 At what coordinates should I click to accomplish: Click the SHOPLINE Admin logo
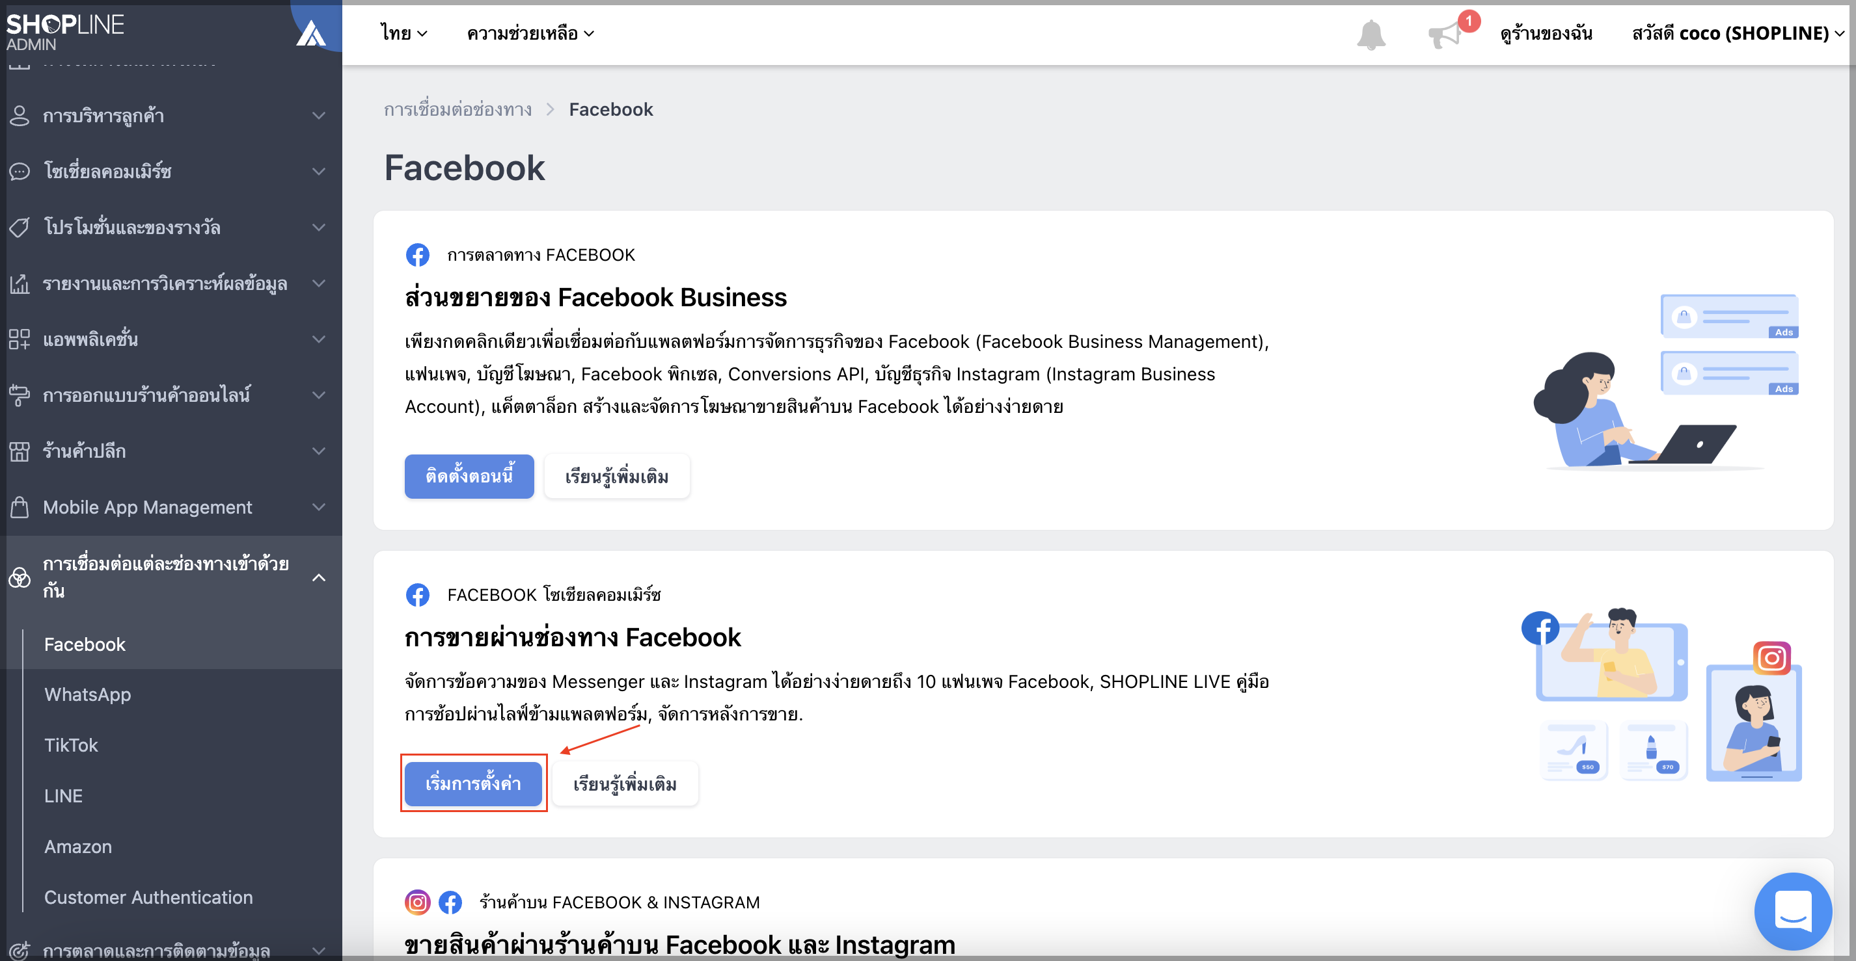coord(65,32)
